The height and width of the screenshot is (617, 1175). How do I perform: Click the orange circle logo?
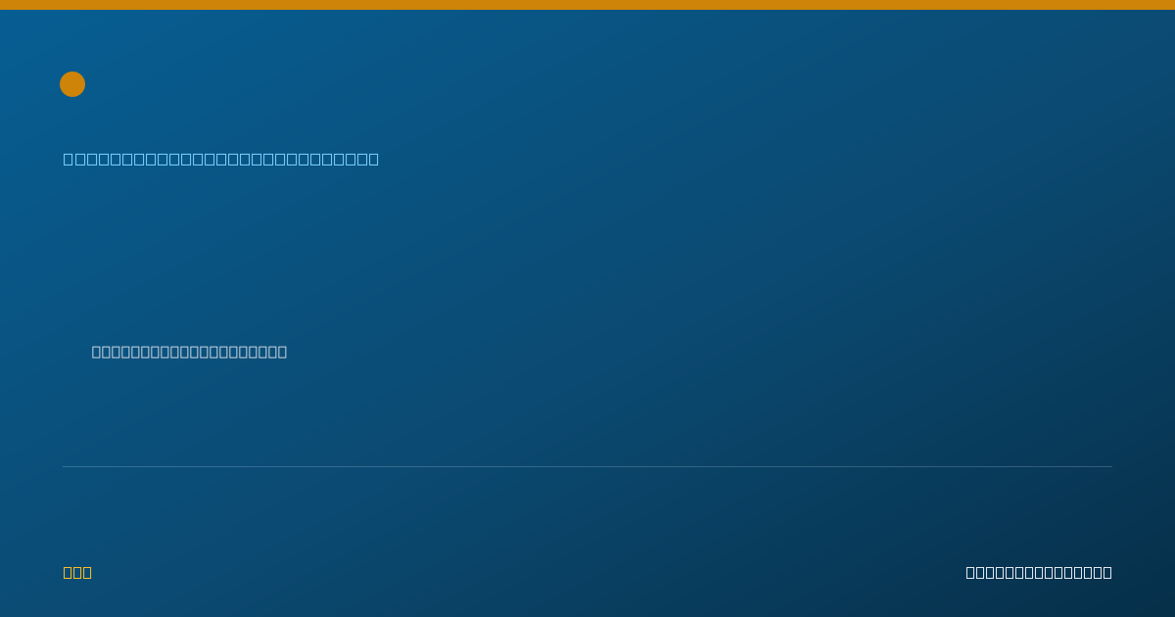[72, 84]
